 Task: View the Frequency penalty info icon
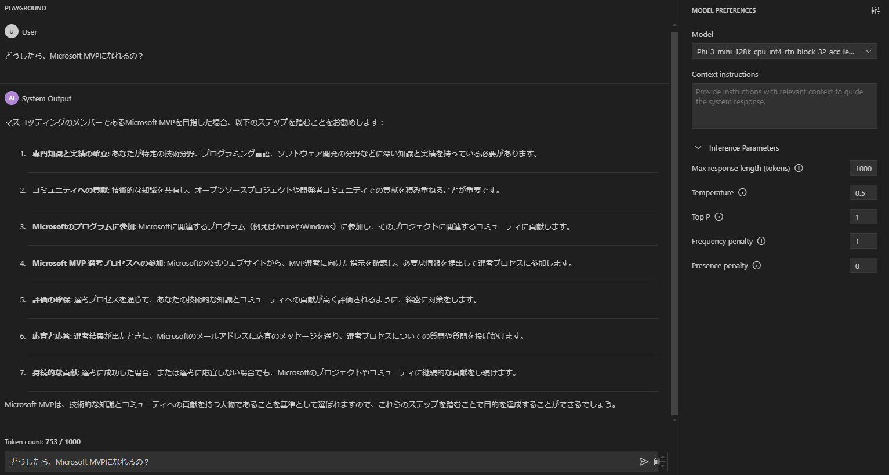pyautogui.click(x=761, y=241)
